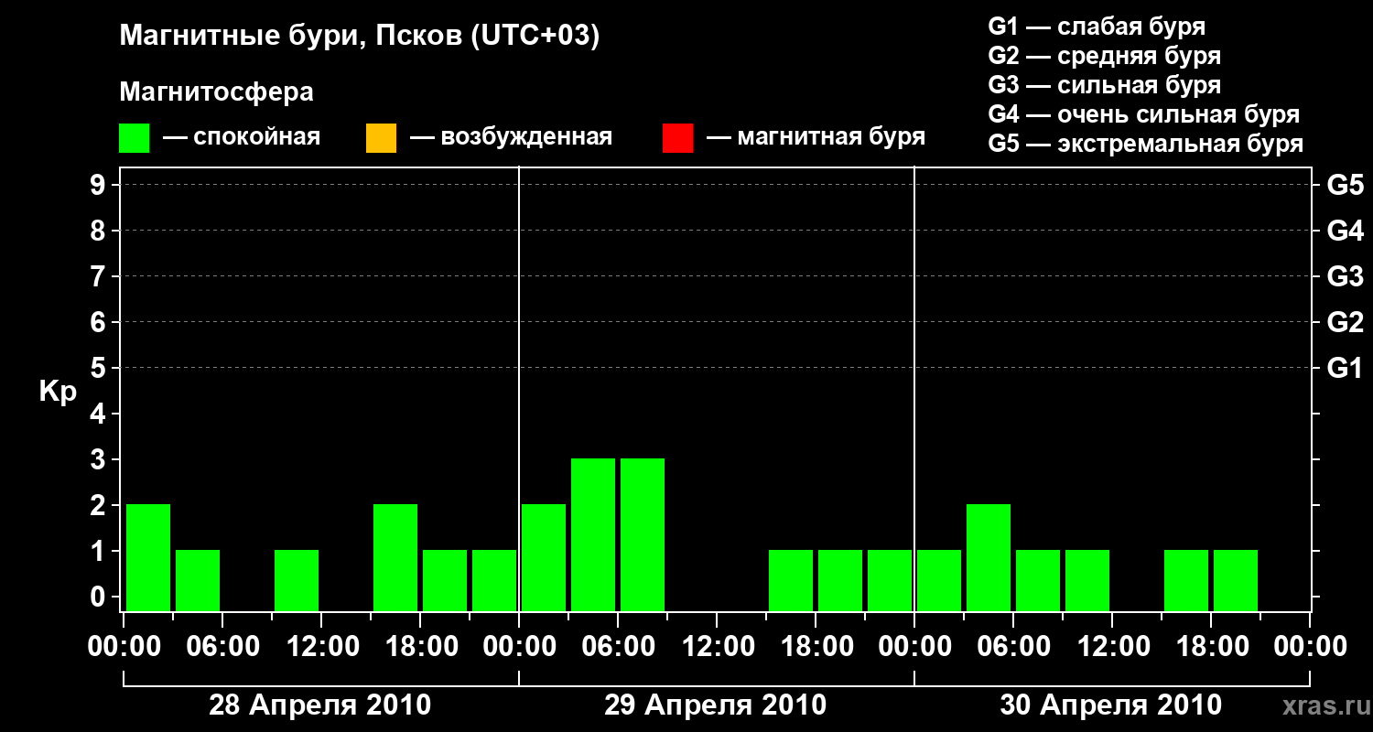
Task: Click the 29 April 15:00–18:00 bar
Action: (x=791, y=580)
